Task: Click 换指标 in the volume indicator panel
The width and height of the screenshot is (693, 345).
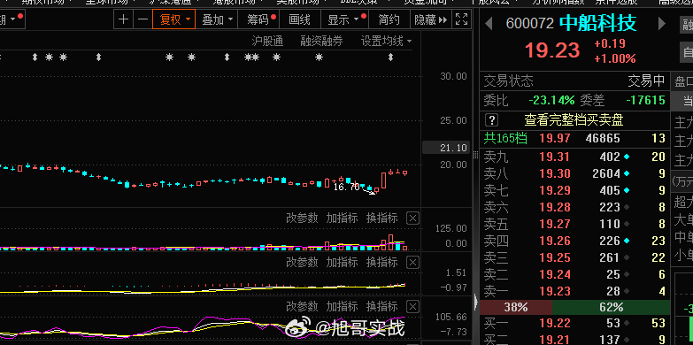Action: 381,218
